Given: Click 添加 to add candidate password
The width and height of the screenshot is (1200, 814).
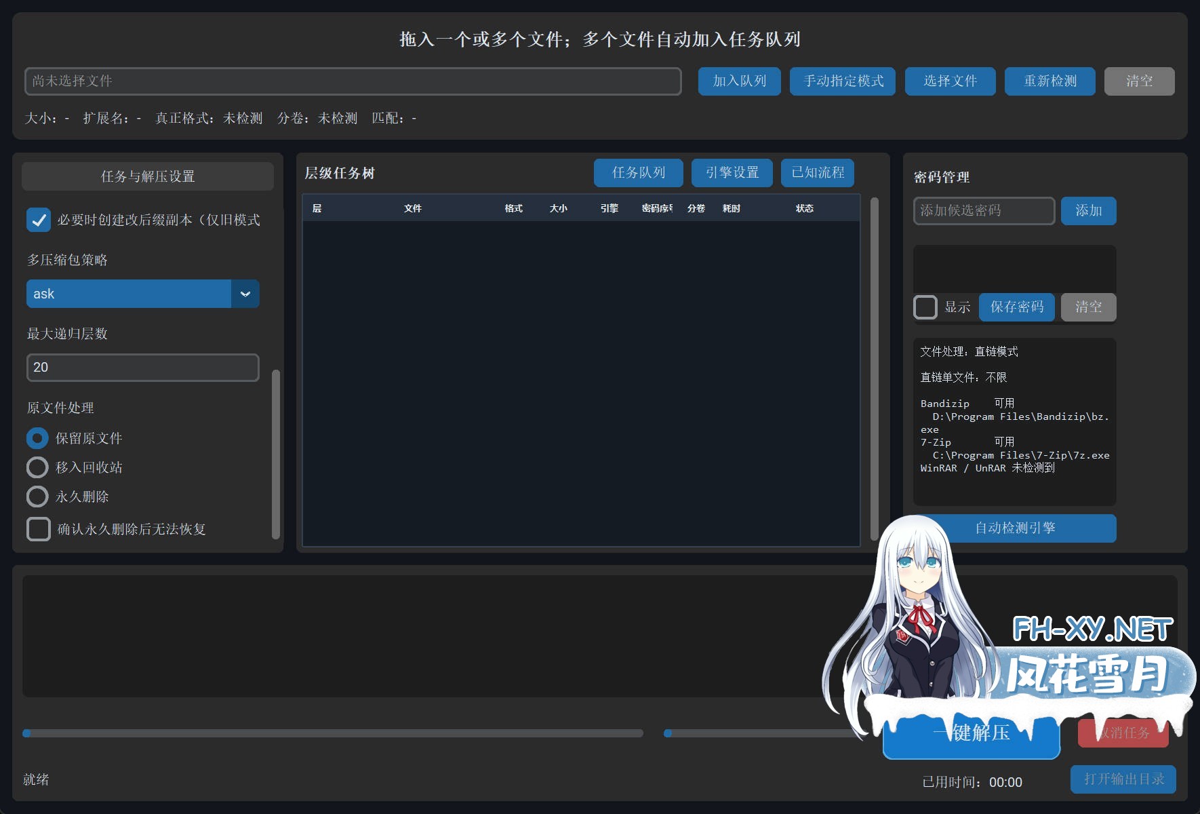Looking at the screenshot, I should click(1089, 211).
